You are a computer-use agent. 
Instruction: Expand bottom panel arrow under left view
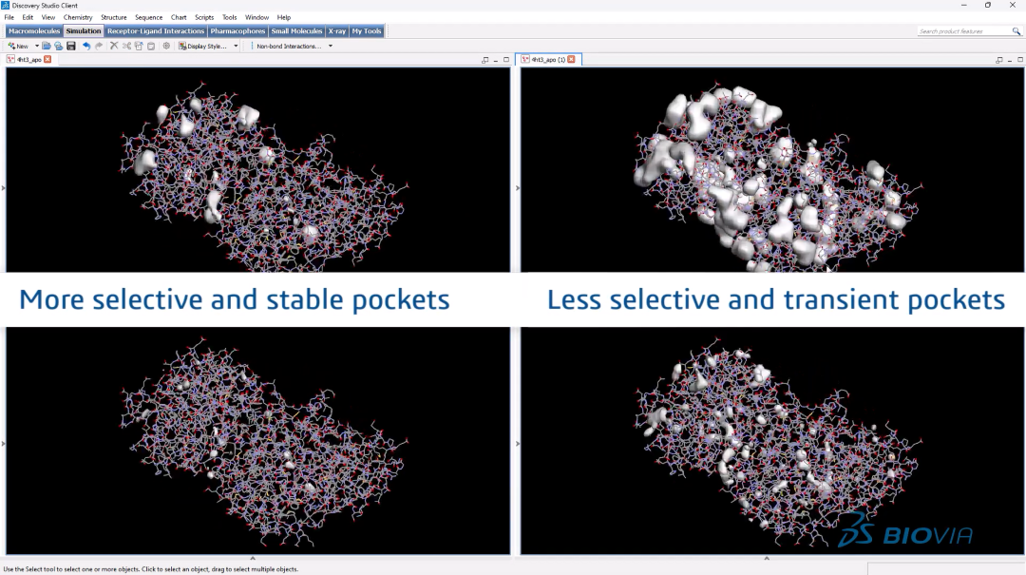point(253,559)
